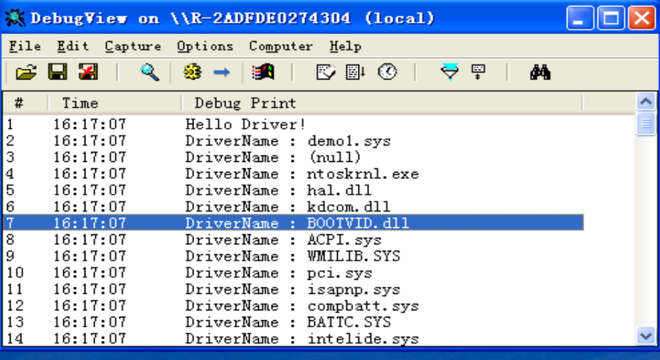Screen dimensions: 660x360
Task: Click the binoculars Find icon
Action: tap(541, 72)
